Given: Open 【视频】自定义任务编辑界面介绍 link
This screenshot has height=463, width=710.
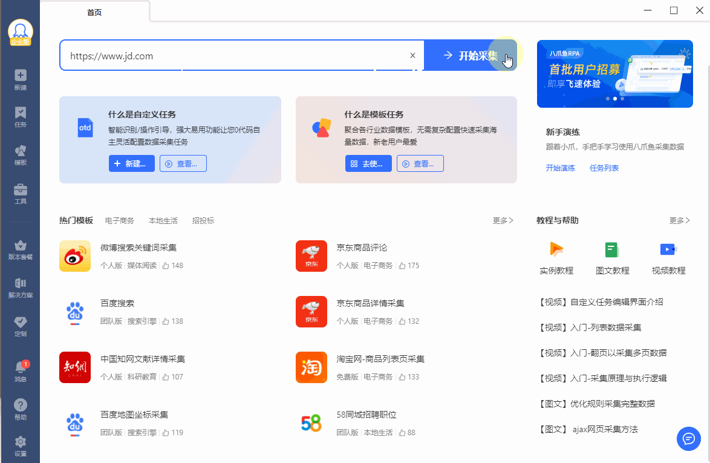Looking at the screenshot, I should (600, 302).
